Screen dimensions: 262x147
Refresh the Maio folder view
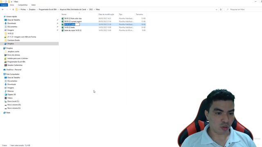tap(221, 9)
